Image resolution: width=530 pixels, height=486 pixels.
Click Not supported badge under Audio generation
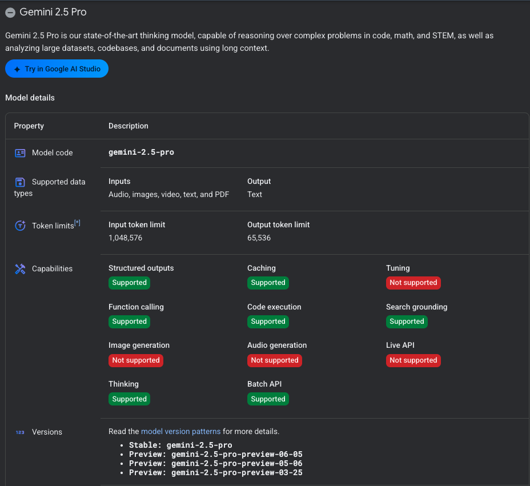[275, 360]
